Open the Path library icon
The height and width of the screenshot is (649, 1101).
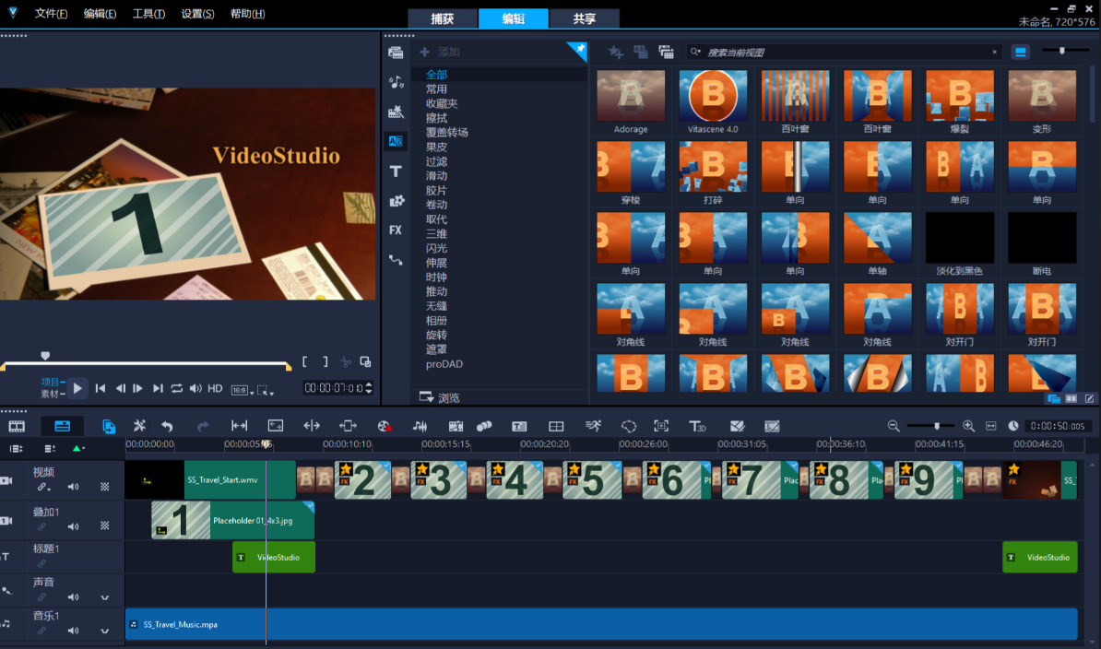[x=396, y=260]
